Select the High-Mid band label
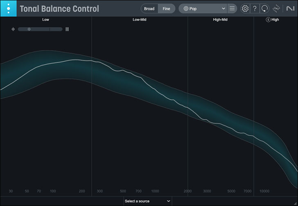Screen dimensions: 298x206 (x=220, y=20)
